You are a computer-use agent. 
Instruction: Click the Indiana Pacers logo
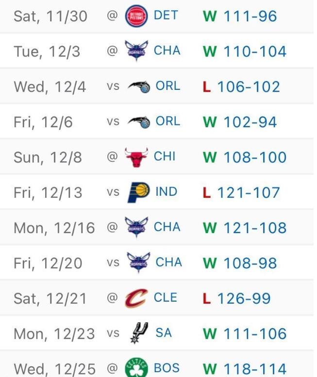[x=138, y=192]
